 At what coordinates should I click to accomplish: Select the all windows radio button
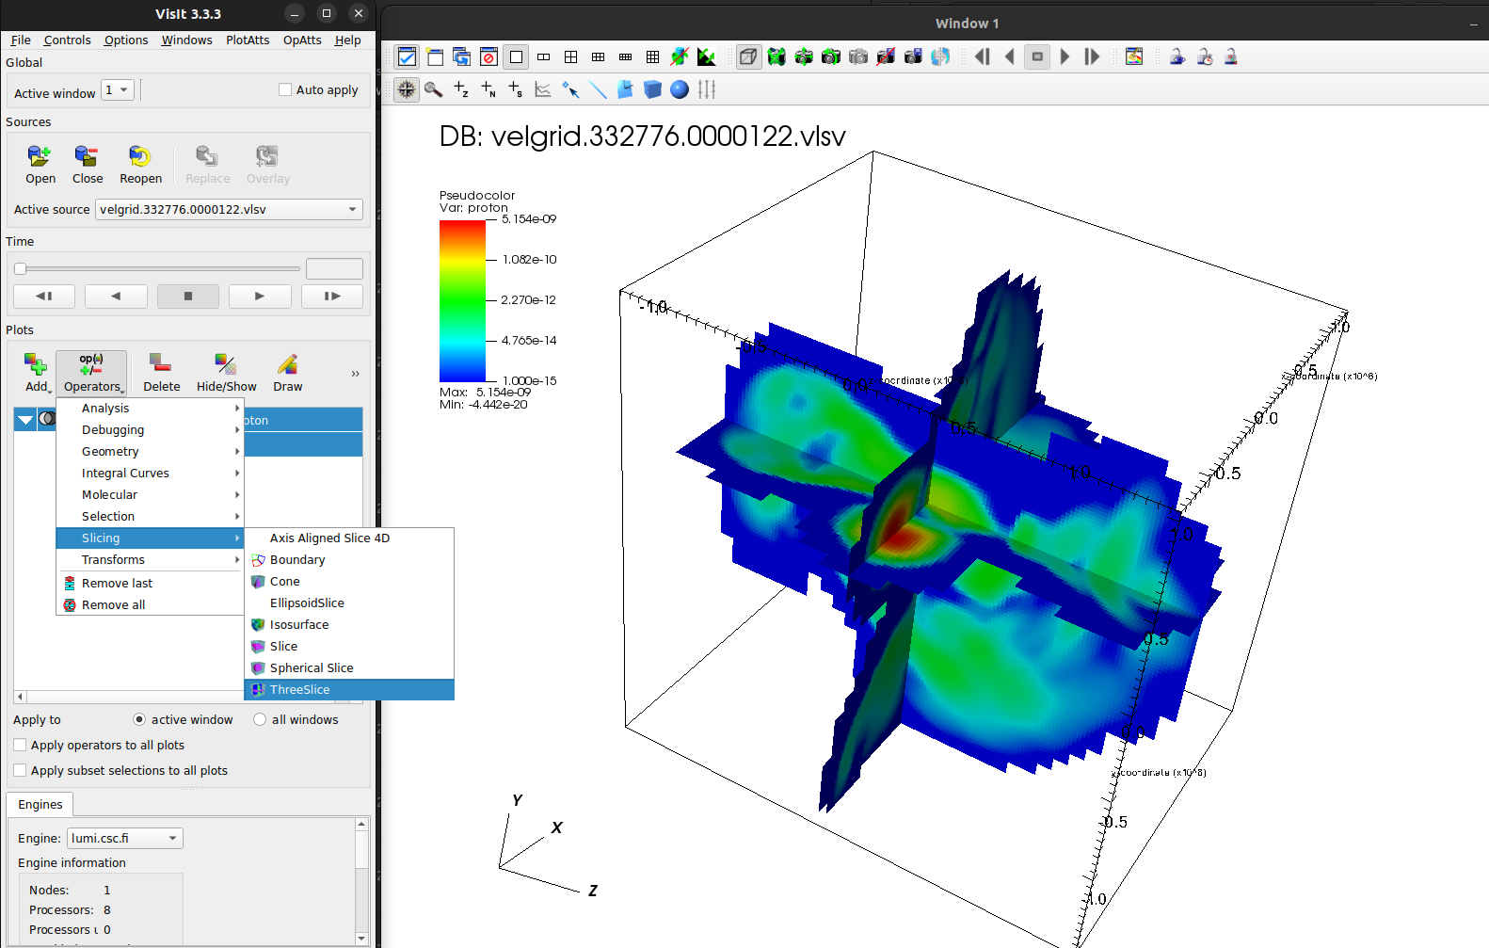(260, 720)
